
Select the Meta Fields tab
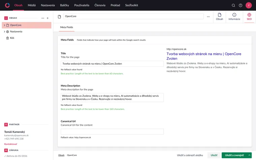point(67,27)
